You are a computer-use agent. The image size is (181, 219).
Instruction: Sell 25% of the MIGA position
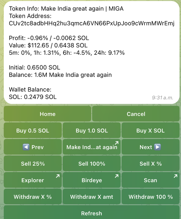coord(33,163)
